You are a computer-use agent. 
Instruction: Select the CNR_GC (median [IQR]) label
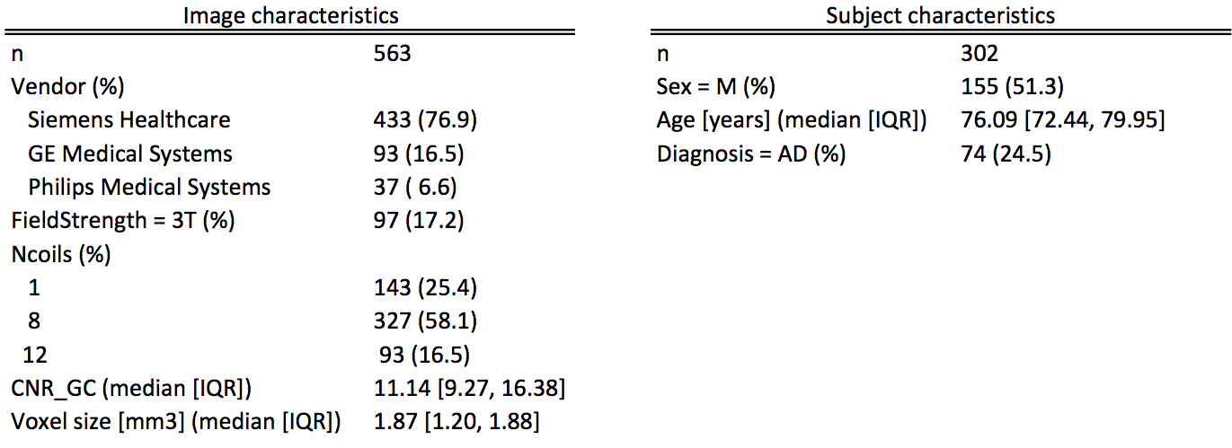[x=130, y=388]
